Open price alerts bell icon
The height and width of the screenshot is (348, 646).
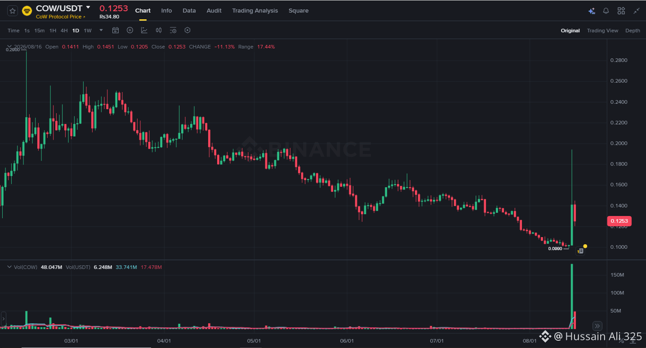[606, 11]
